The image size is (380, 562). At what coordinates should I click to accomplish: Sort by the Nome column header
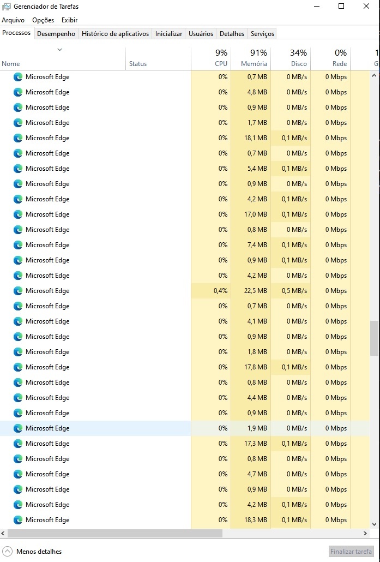coord(63,58)
